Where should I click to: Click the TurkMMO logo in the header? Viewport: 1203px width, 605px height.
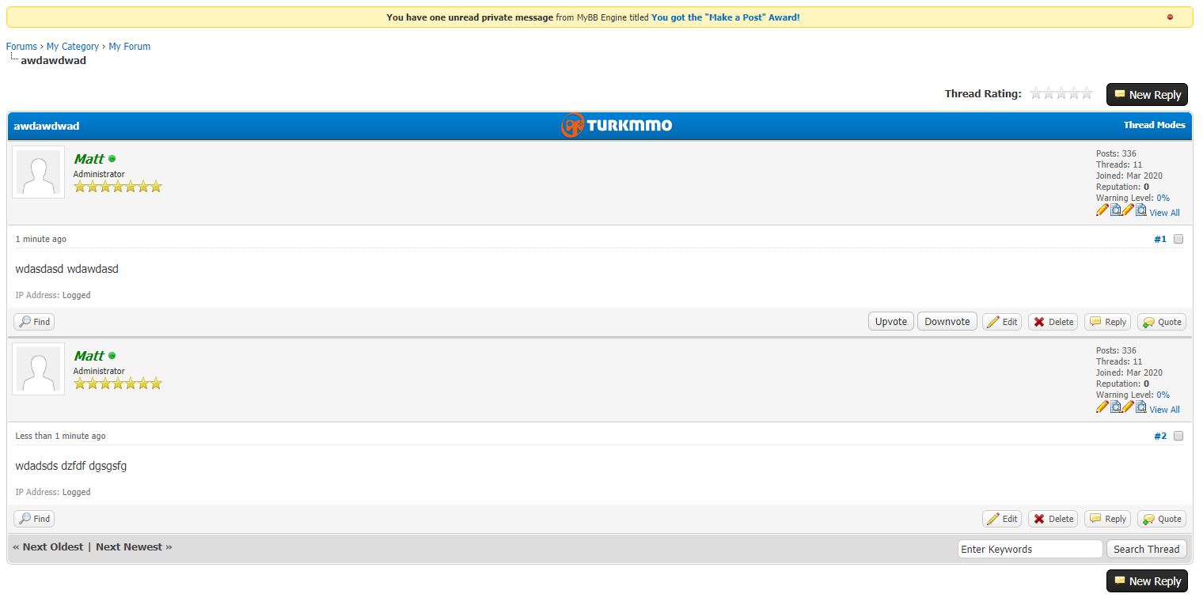pos(616,125)
